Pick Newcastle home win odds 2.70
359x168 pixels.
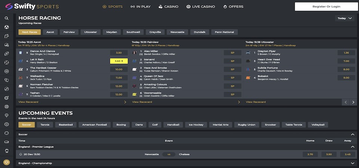click(x=310, y=154)
